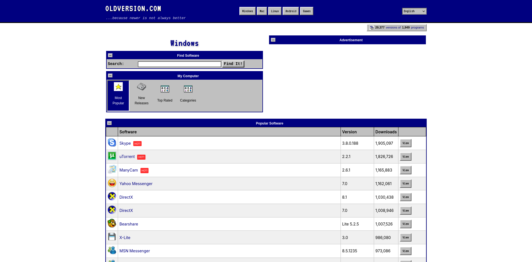Open the MSN Messenger link
The image size is (532, 262).
coord(135,251)
